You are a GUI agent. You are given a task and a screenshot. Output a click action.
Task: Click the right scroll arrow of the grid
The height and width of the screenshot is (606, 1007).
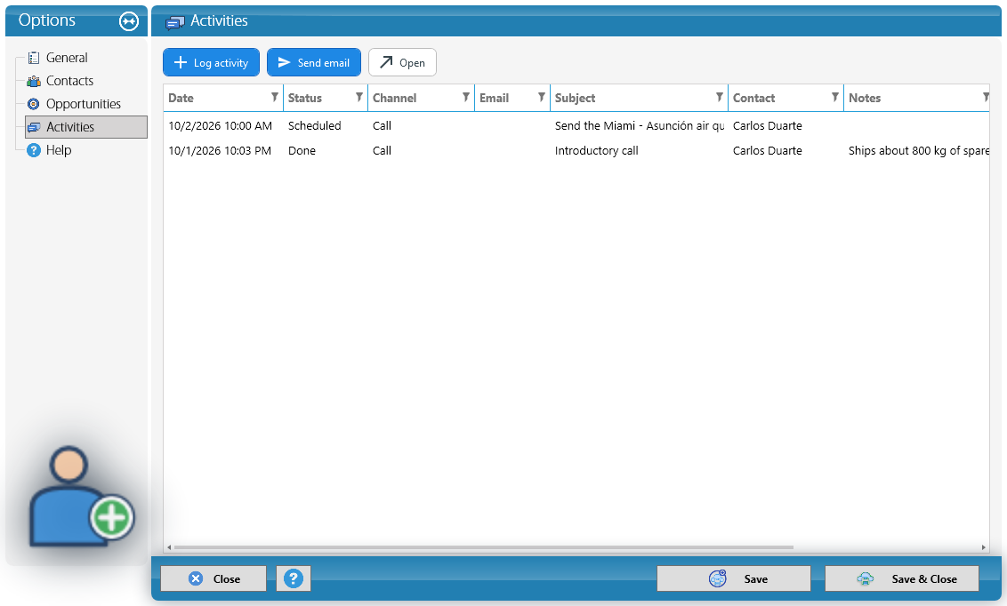[x=983, y=547]
